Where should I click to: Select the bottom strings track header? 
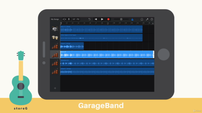coord(55,71)
